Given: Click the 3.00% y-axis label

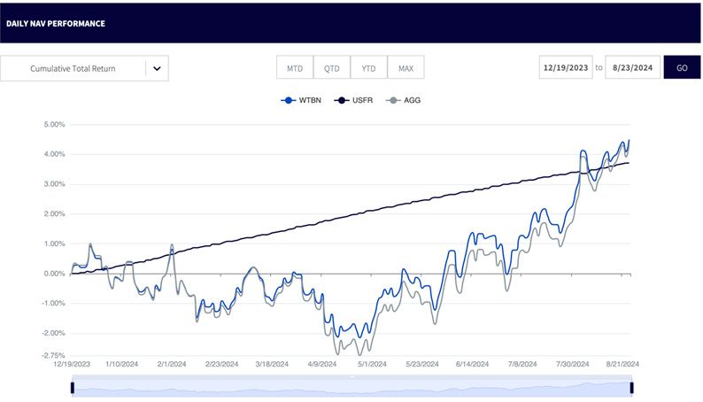Looking at the screenshot, I should (x=54, y=184).
